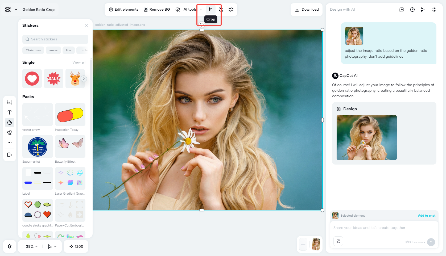Click the icon between Crop and Adjust

click(221, 10)
